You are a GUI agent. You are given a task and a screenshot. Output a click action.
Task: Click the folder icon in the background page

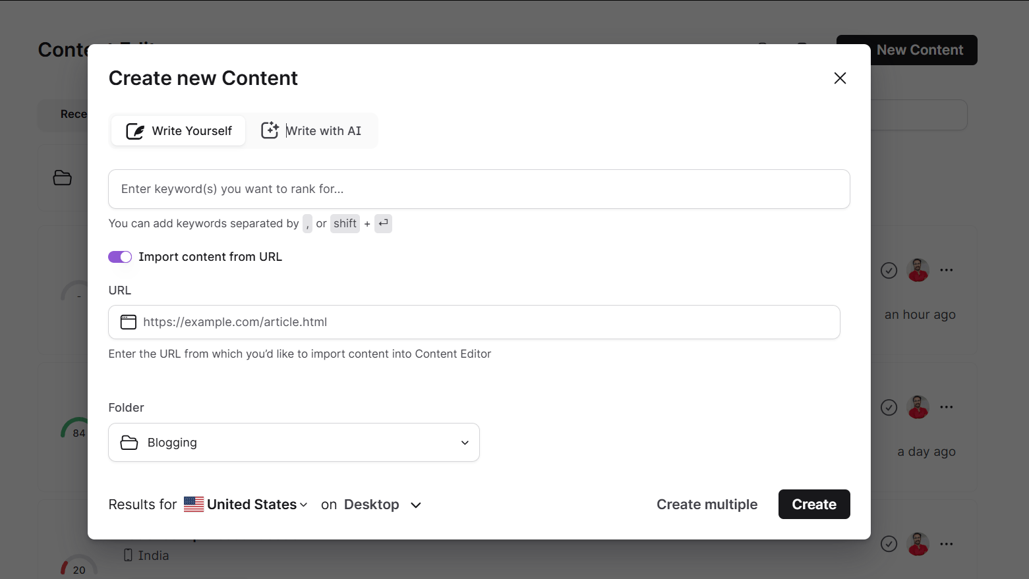[x=63, y=178]
